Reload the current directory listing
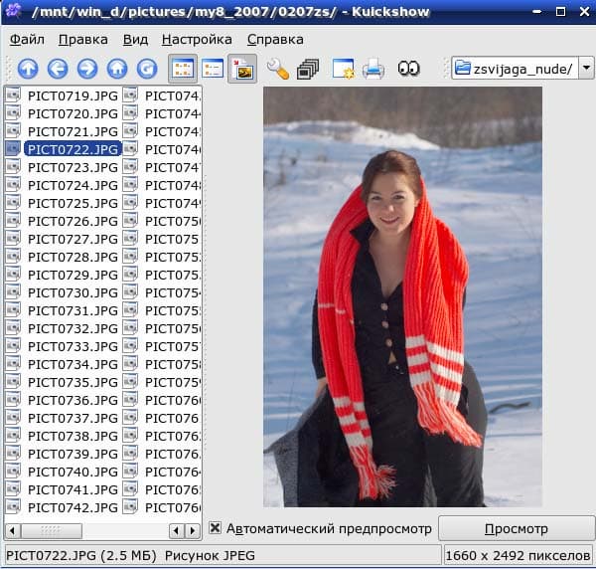596x569 pixels. click(147, 69)
